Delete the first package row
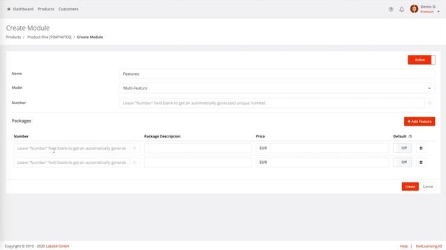446x250 pixels. click(421, 148)
